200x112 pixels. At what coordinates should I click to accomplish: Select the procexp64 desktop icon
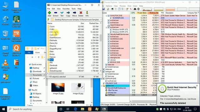click(5, 78)
